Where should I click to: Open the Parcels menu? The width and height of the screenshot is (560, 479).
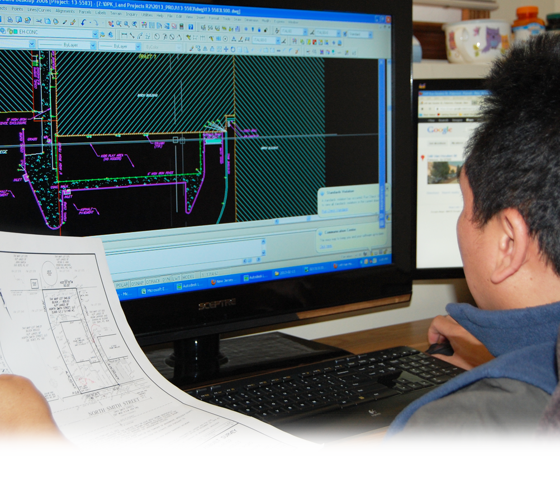[x=85, y=12]
